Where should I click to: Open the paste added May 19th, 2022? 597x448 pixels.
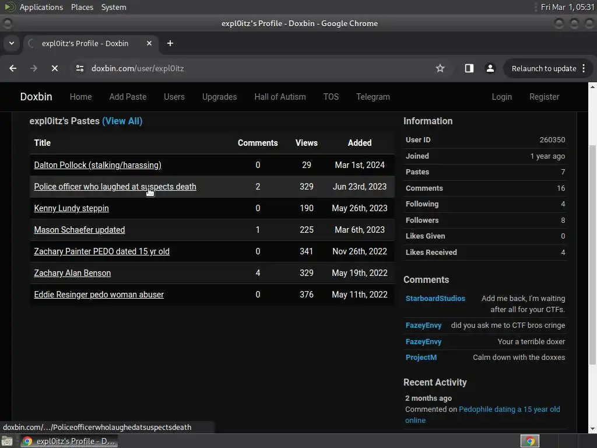pos(72,273)
